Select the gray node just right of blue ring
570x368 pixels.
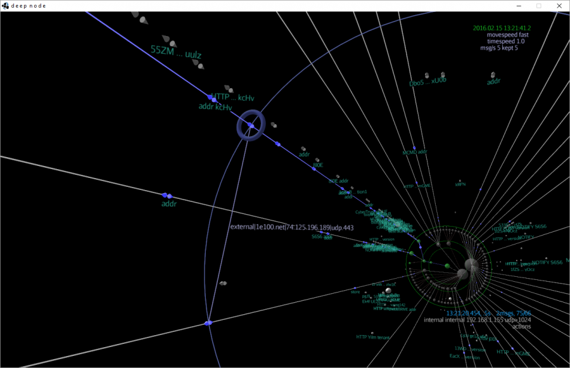tap(274, 125)
